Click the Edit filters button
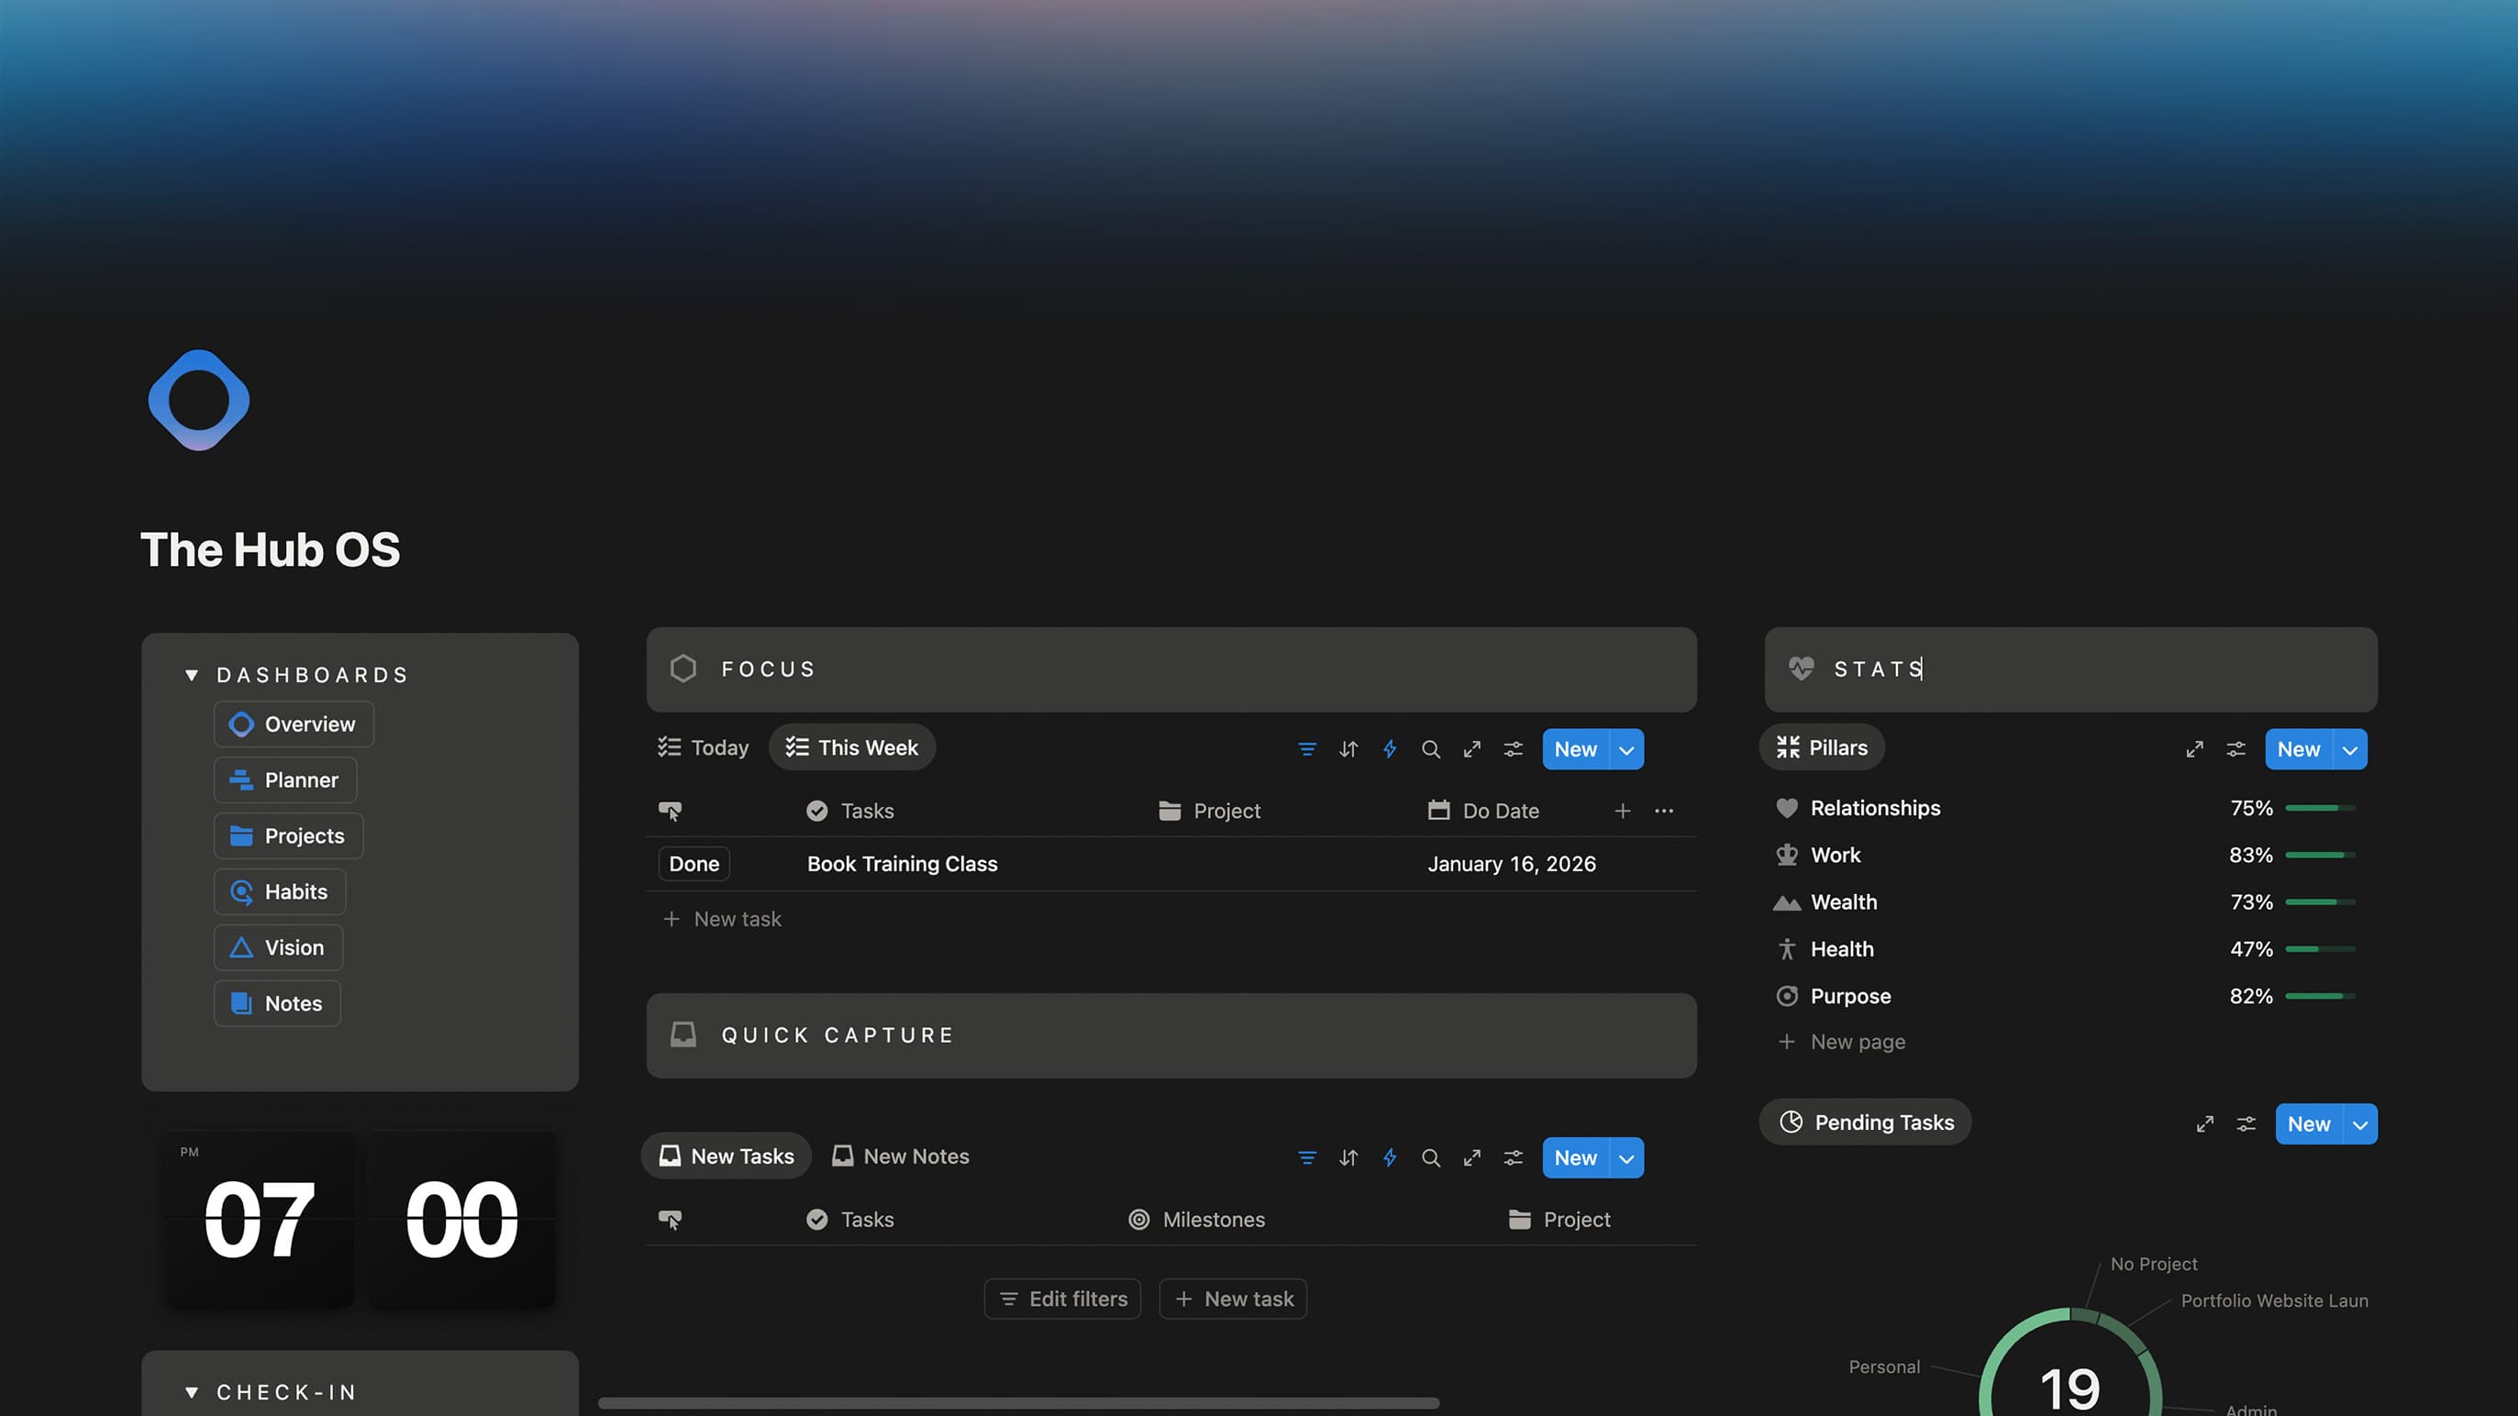Viewport: 2518px width, 1416px height. [1061, 1299]
